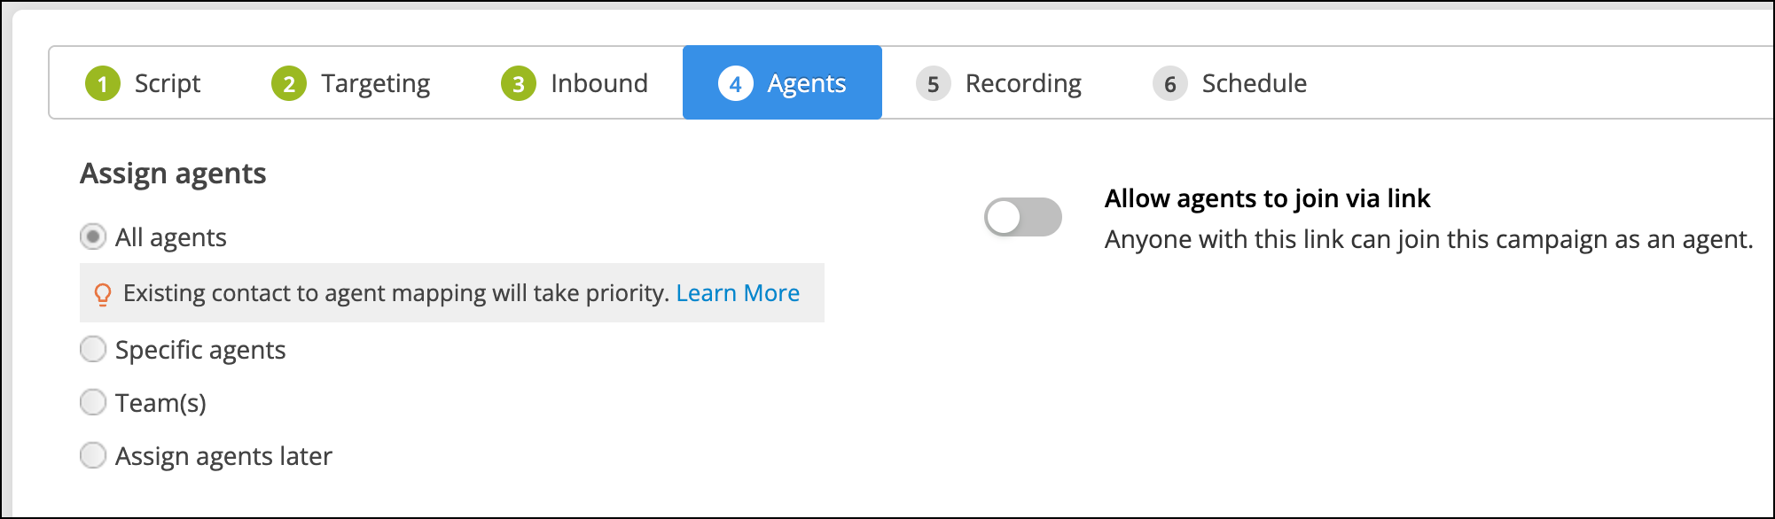Click the step 1 green number badge
The height and width of the screenshot is (519, 1775).
pyautogui.click(x=103, y=83)
